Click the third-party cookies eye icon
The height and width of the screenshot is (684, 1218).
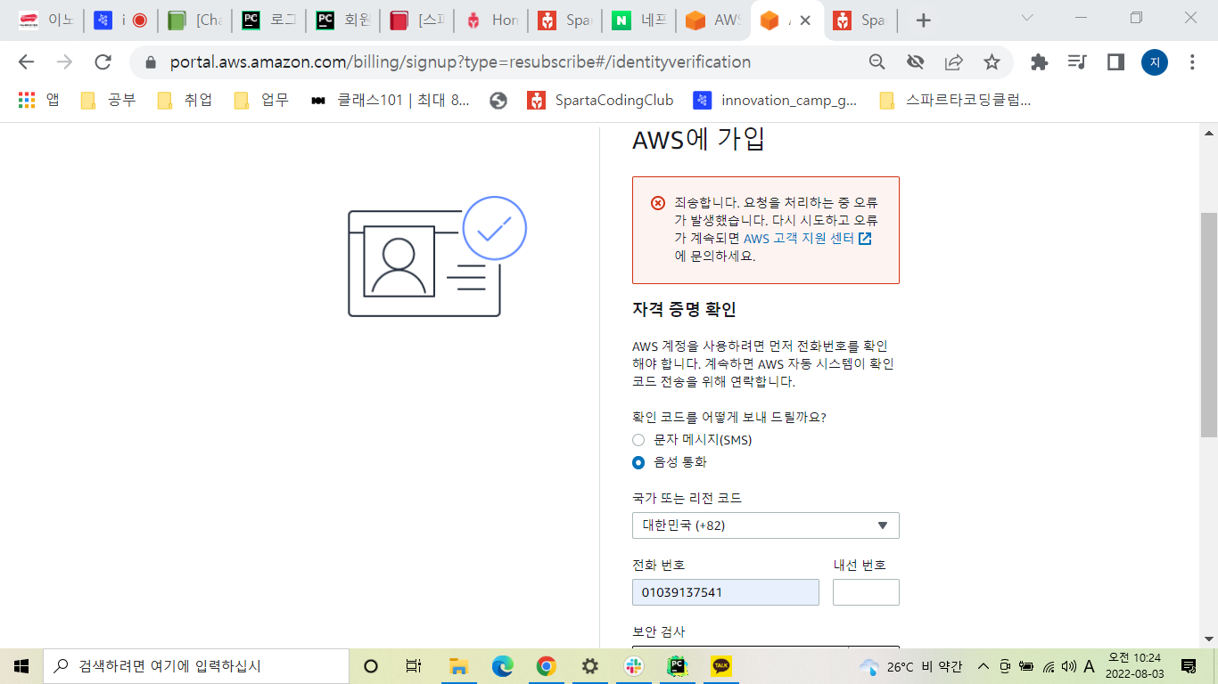pyautogui.click(x=915, y=61)
